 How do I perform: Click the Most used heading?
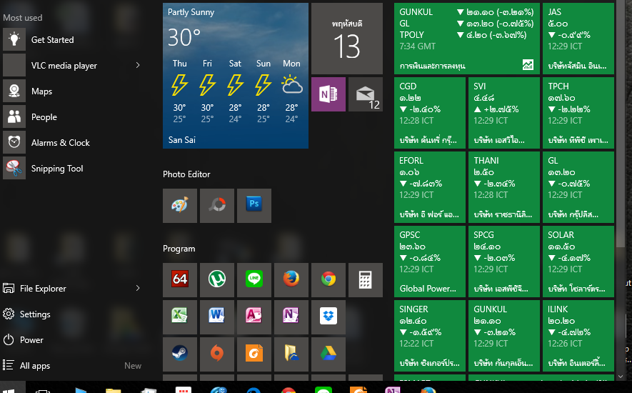pos(23,18)
